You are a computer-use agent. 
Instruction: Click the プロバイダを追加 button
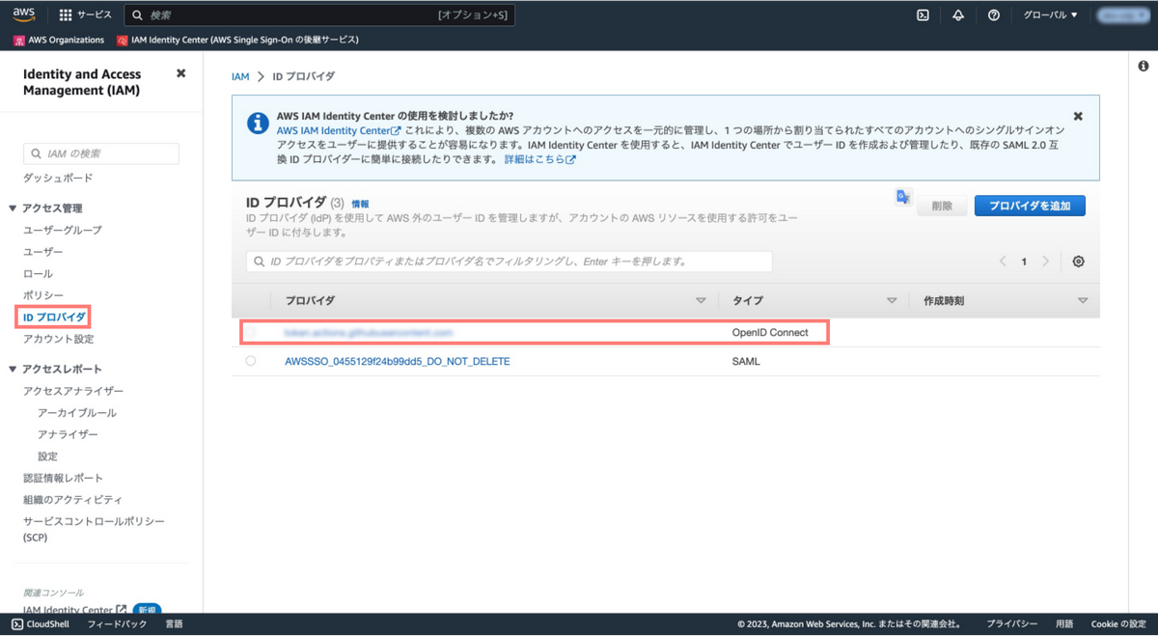pyautogui.click(x=1030, y=206)
